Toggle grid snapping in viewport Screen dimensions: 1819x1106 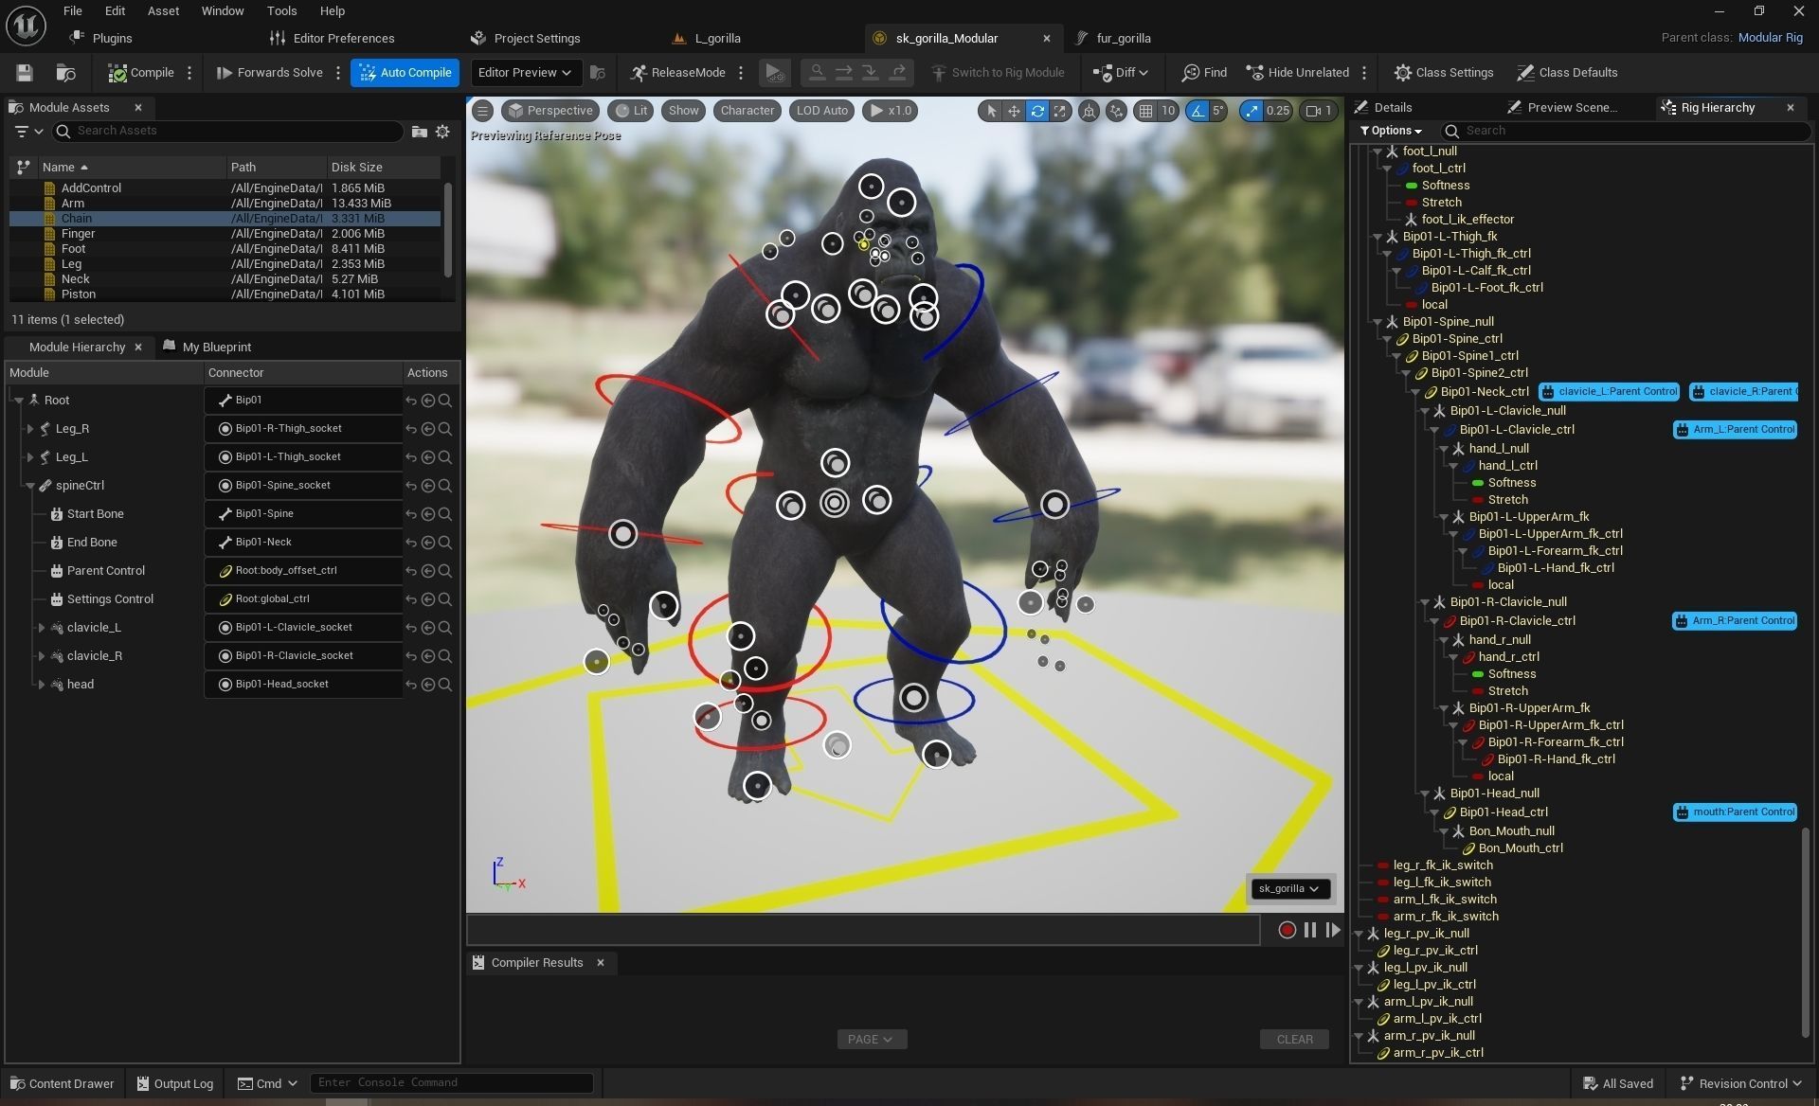pyautogui.click(x=1146, y=111)
